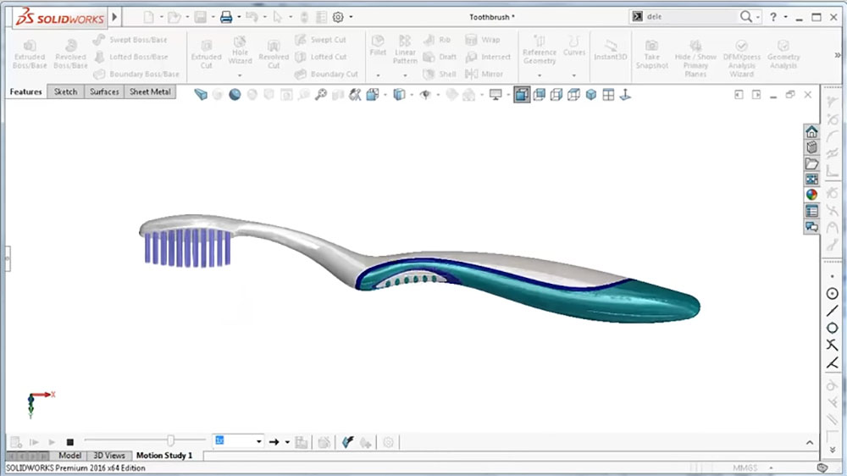The height and width of the screenshot is (476, 847).
Task: Select Boundary Boss/Base command
Action: pyautogui.click(x=136, y=74)
